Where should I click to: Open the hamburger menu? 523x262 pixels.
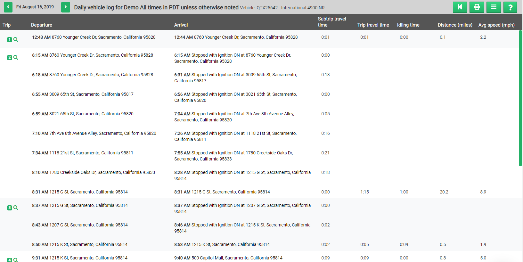pos(494,7)
